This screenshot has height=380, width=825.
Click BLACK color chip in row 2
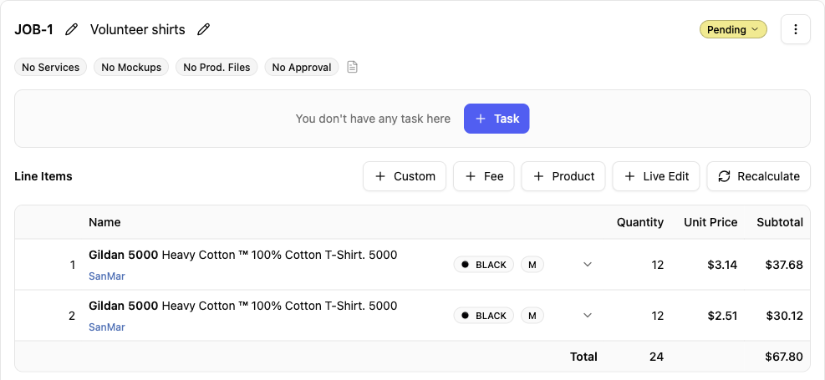coord(483,316)
